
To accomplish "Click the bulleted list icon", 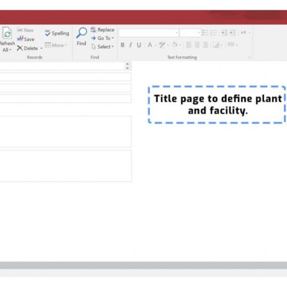I will point(205,33).
